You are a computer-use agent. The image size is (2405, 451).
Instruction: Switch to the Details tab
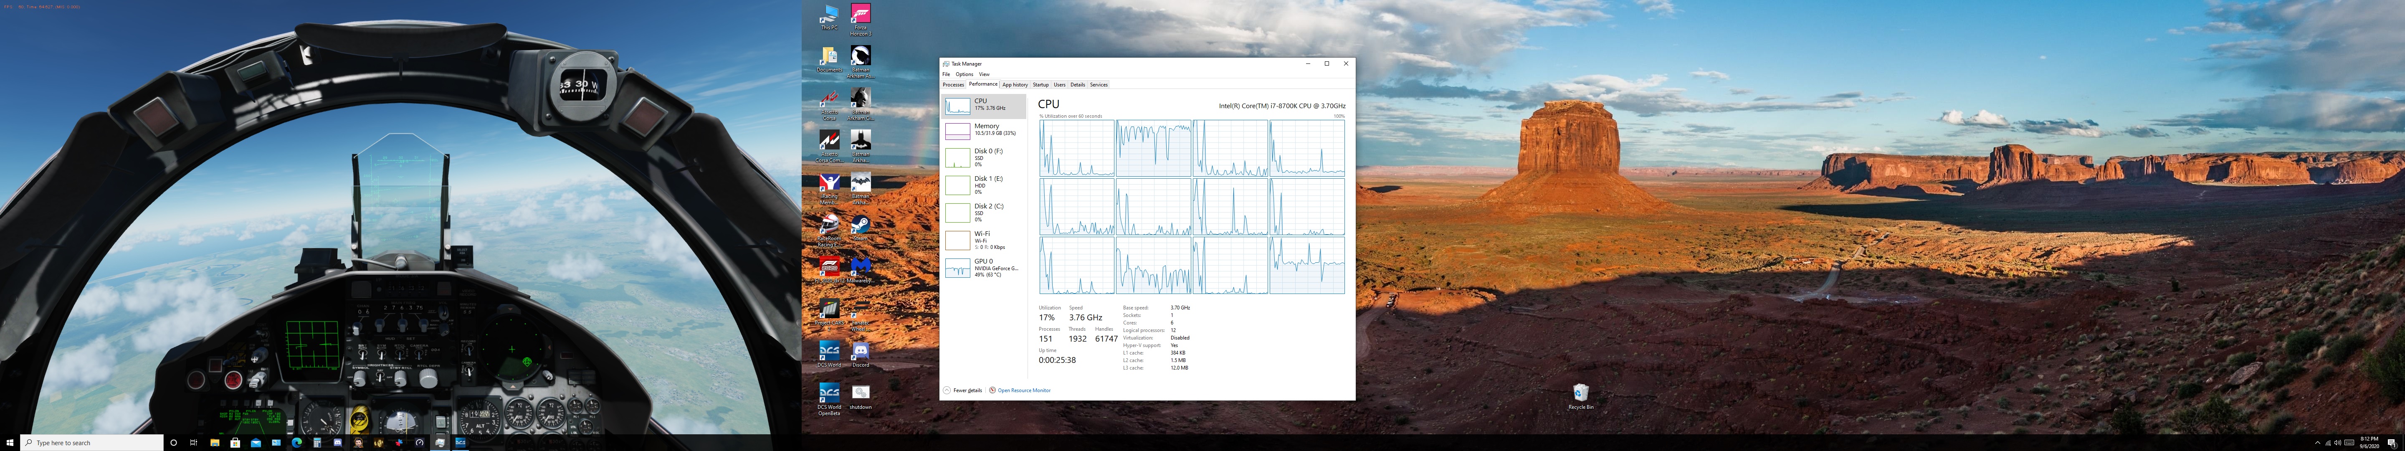point(1077,85)
